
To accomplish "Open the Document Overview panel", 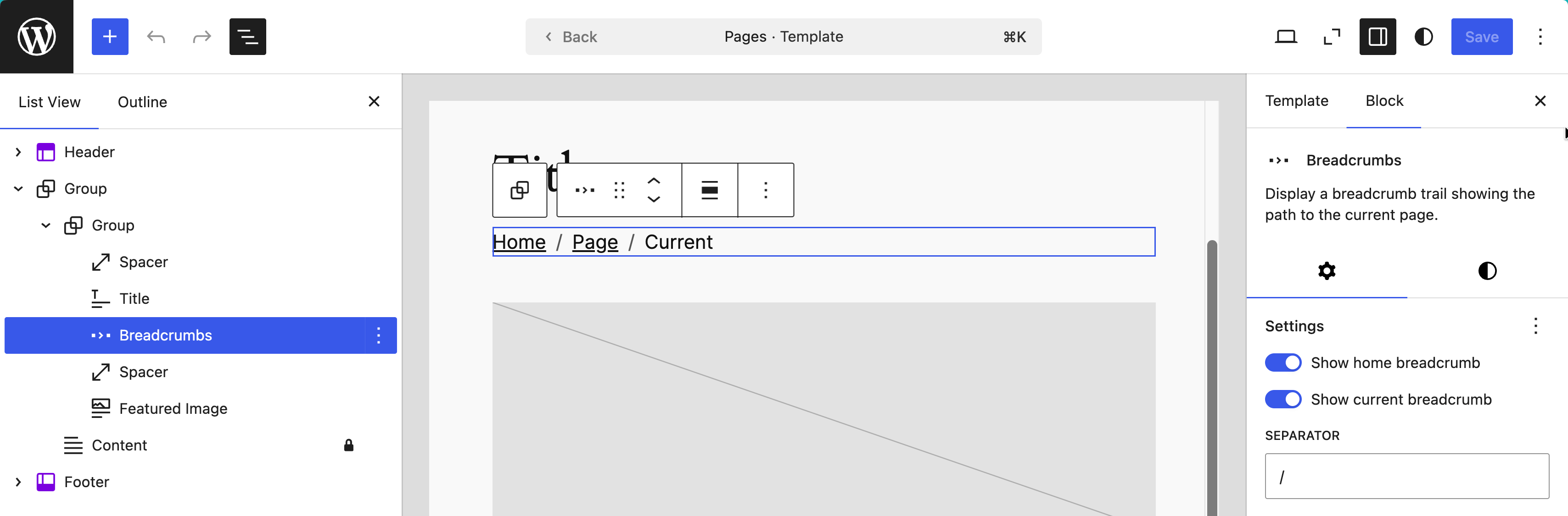I will [248, 37].
